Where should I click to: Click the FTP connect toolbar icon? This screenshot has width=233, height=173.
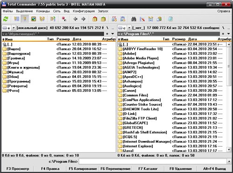114,19
